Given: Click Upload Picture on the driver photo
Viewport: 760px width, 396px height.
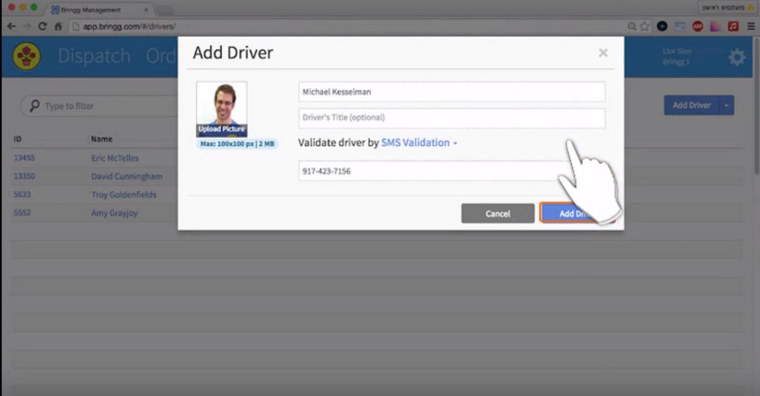Looking at the screenshot, I should [221, 129].
